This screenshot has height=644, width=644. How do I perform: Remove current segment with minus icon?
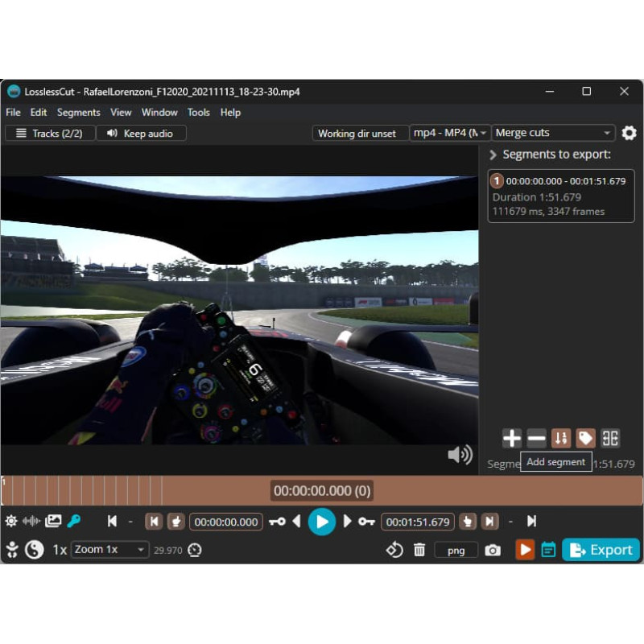[536, 438]
